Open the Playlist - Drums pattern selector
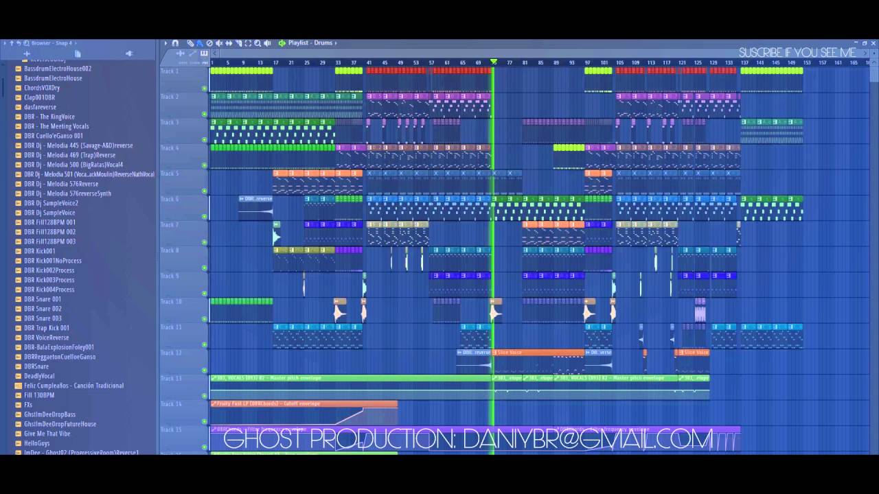Viewport: 879px width, 494px height. pos(313,43)
